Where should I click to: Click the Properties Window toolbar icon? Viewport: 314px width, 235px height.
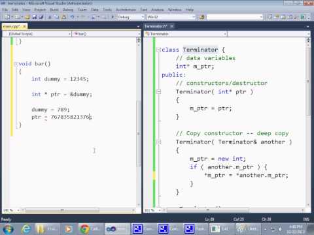point(277,17)
